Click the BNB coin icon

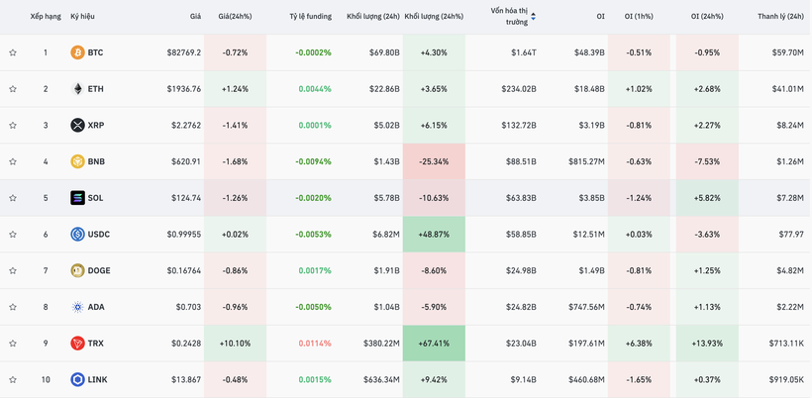coord(77,161)
